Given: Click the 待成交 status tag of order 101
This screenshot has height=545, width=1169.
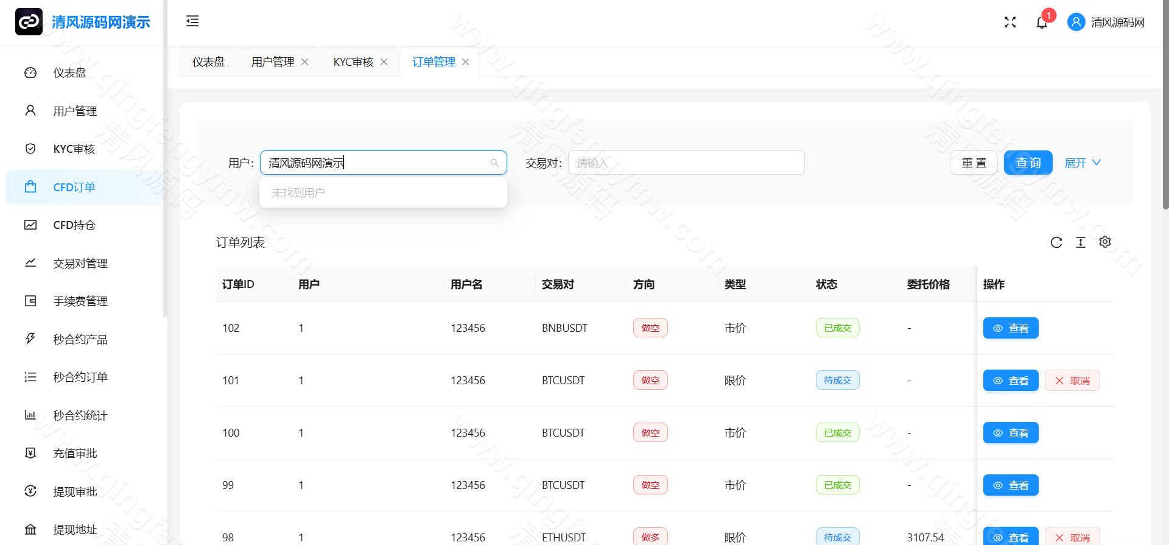Looking at the screenshot, I should 838,381.
